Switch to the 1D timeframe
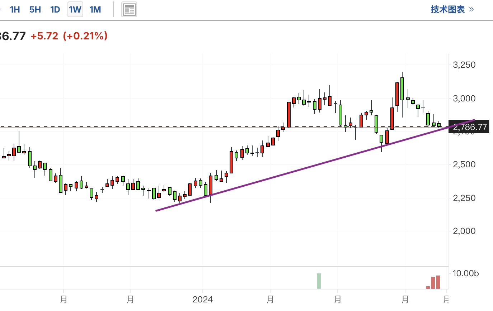 click(x=55, y=9)
